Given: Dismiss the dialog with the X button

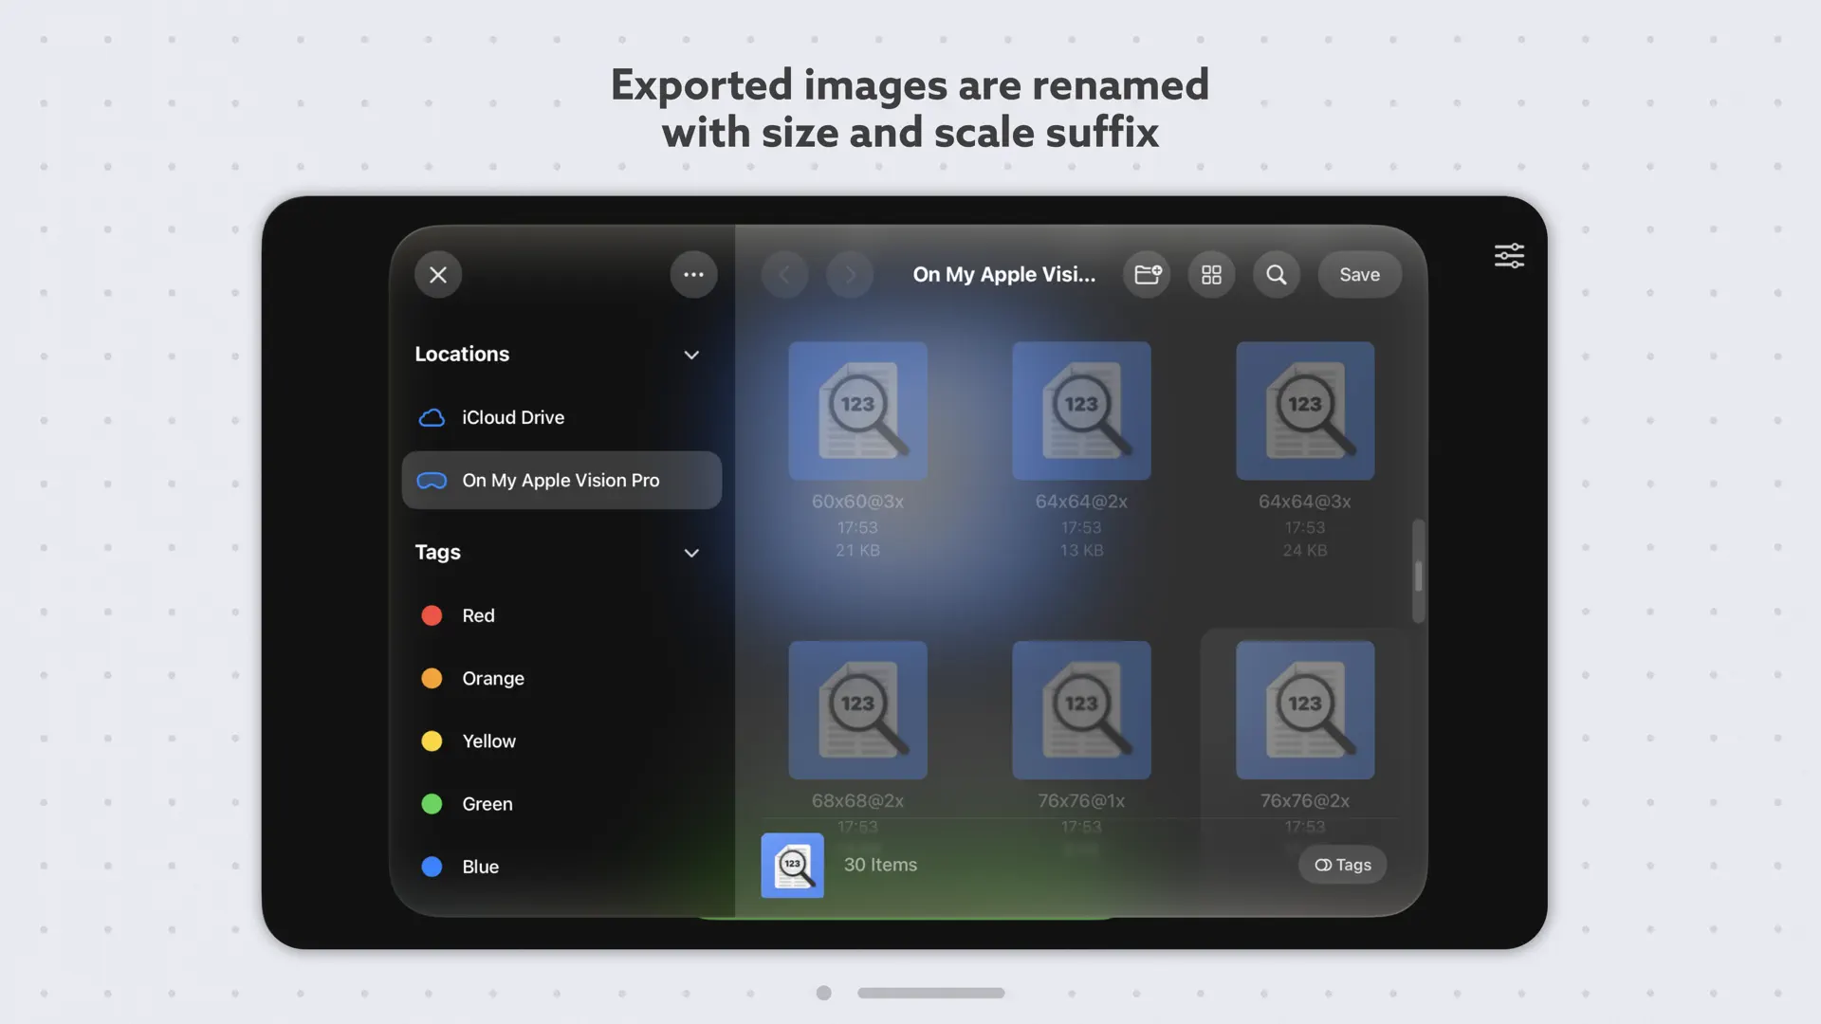Looking at the screenshot, I should click(437, 274).
